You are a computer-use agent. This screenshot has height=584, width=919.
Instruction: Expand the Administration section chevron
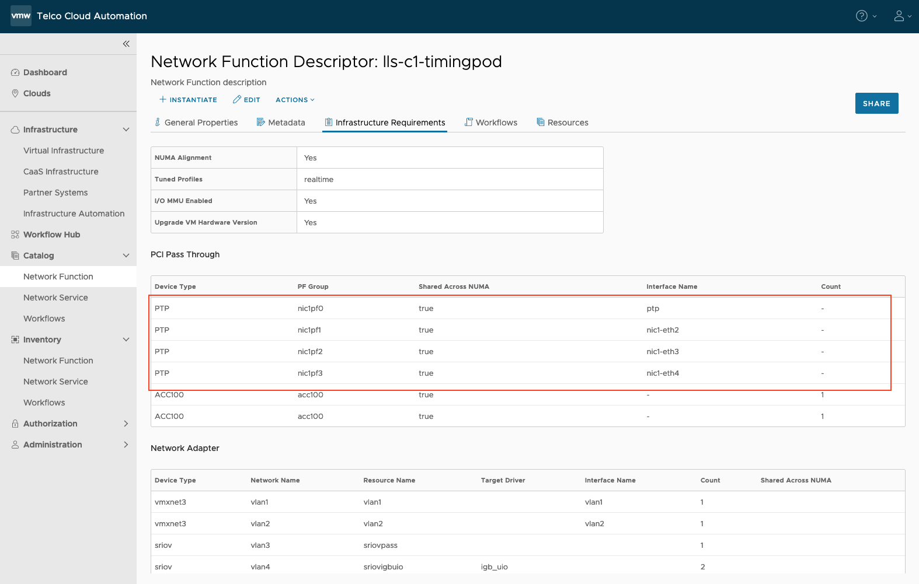point(126,445)
